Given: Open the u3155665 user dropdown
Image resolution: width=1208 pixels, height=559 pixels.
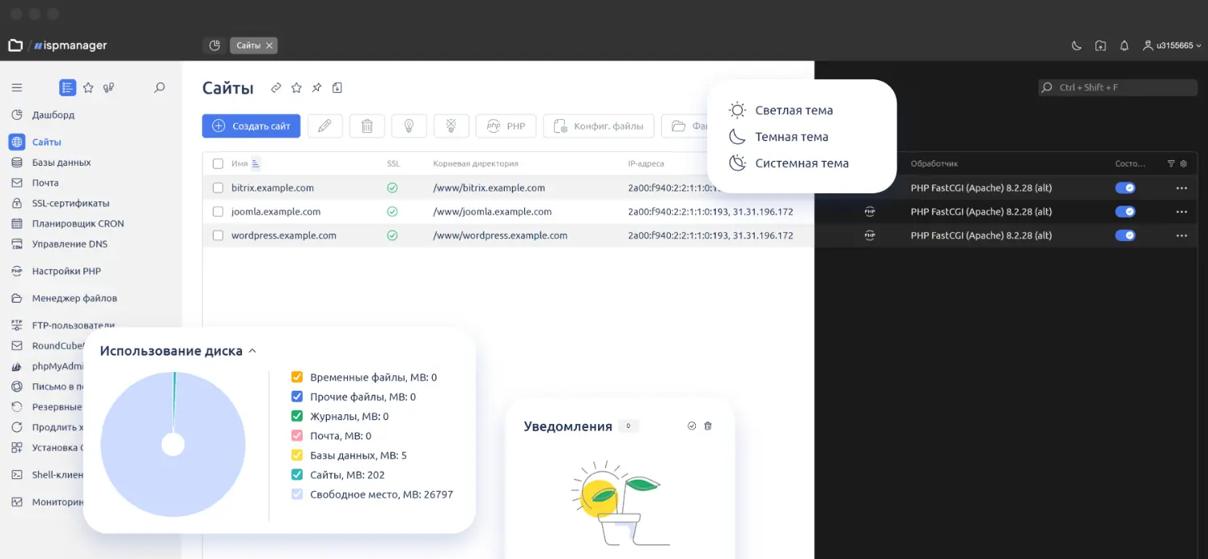Looking at the screenshot, I should tap(1172, 46).
